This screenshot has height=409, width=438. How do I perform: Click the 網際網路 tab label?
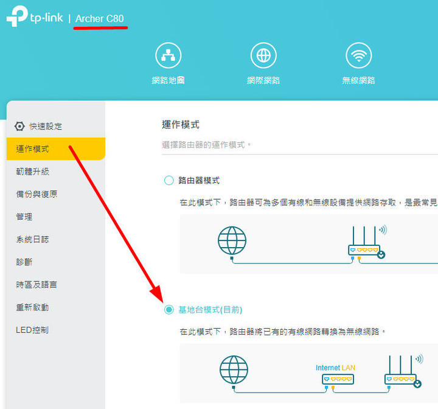263,80
